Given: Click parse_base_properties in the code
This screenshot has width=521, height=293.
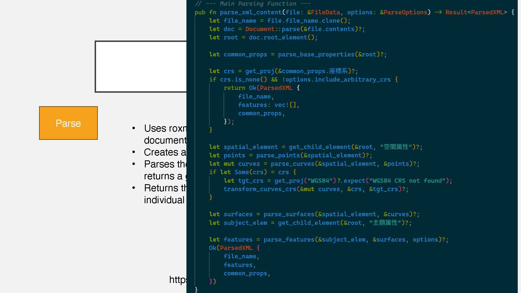Looking at the screenshot, I should tap(316, 54).
